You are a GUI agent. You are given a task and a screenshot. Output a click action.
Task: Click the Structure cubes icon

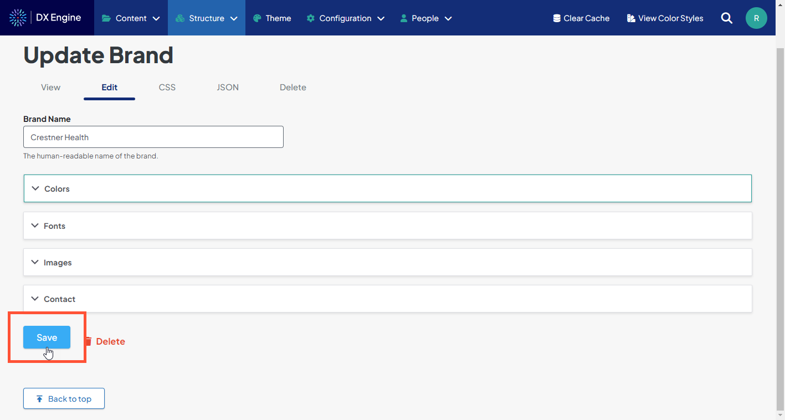179,18
